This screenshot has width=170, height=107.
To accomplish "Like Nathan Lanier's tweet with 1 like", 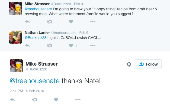I will coord(71,46).
